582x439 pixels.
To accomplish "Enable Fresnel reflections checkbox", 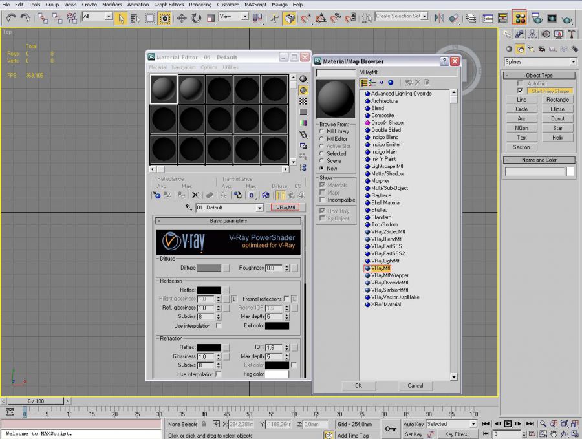I will 286,299.
